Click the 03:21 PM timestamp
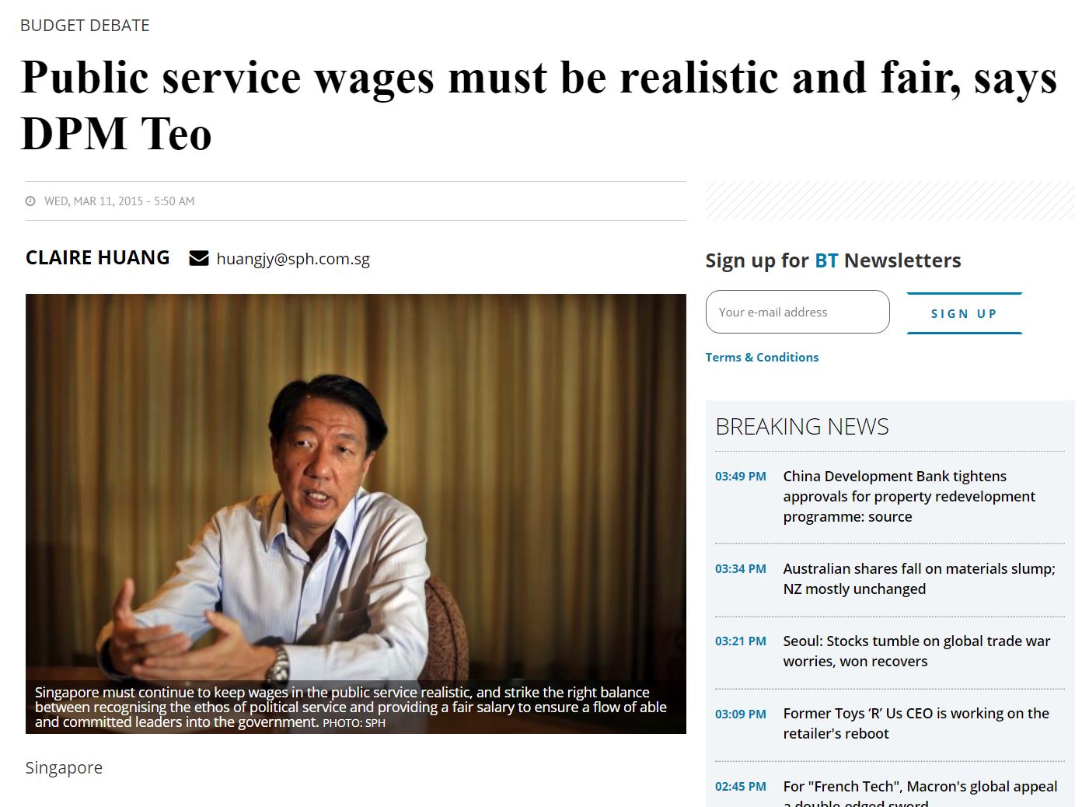Viewport: 1082px width, 807px height. click(741, 641)
